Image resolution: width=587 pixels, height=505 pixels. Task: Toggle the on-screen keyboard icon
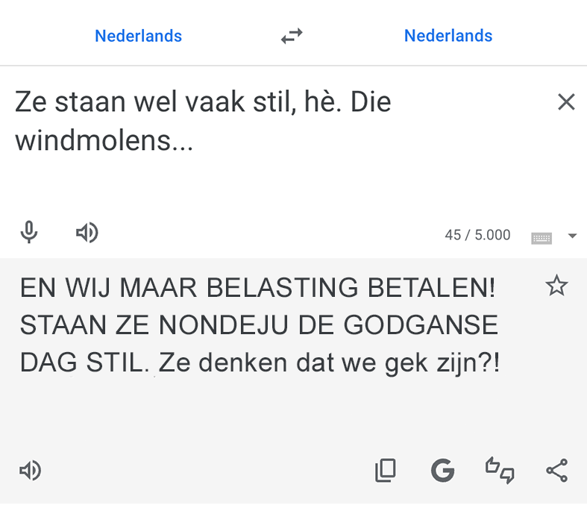coord(542,238)
